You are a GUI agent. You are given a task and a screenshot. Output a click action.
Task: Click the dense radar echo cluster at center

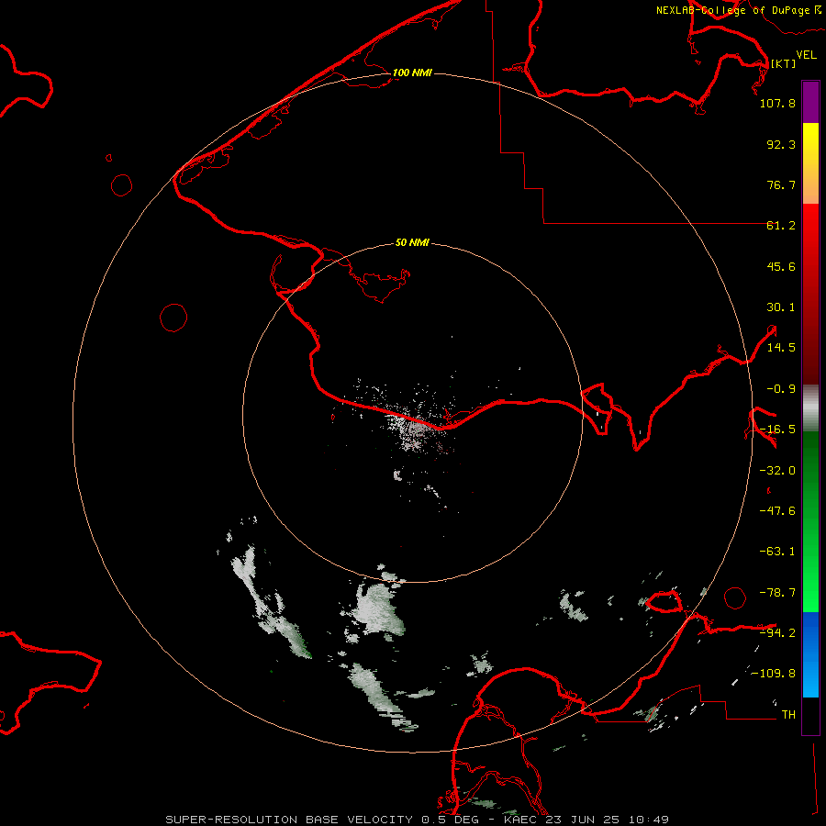click(x=415, y=430)
